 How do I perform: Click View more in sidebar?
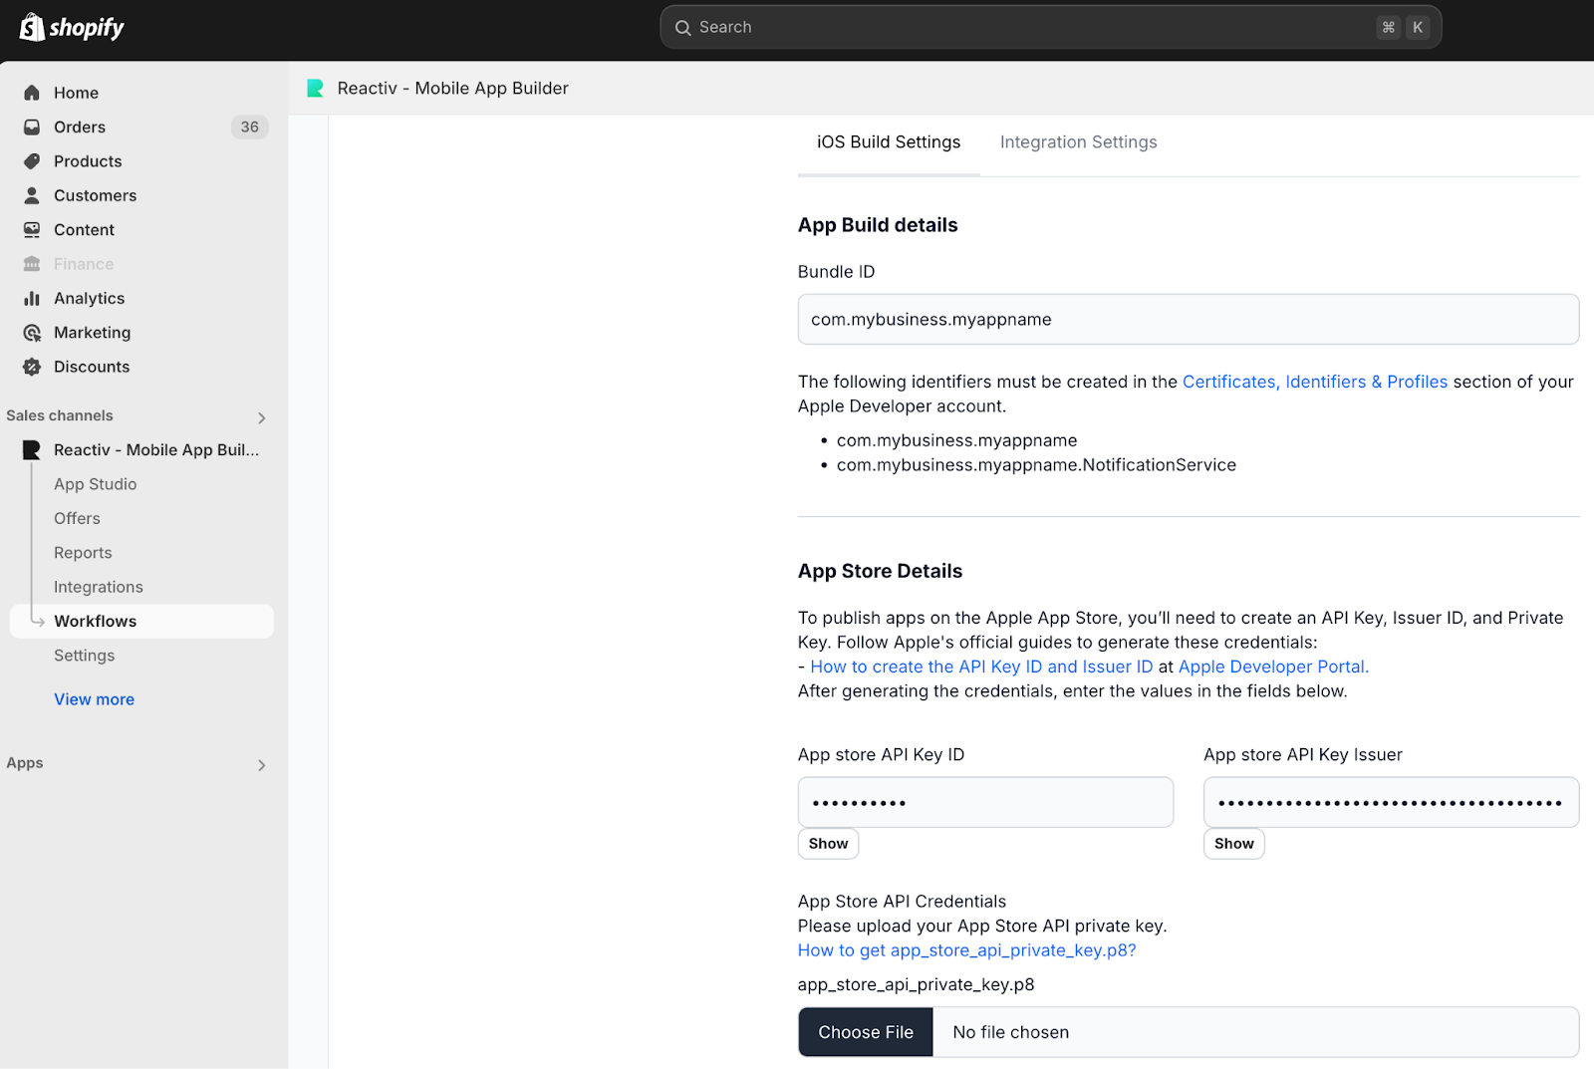pyautogui.click(x=94, y=699)
